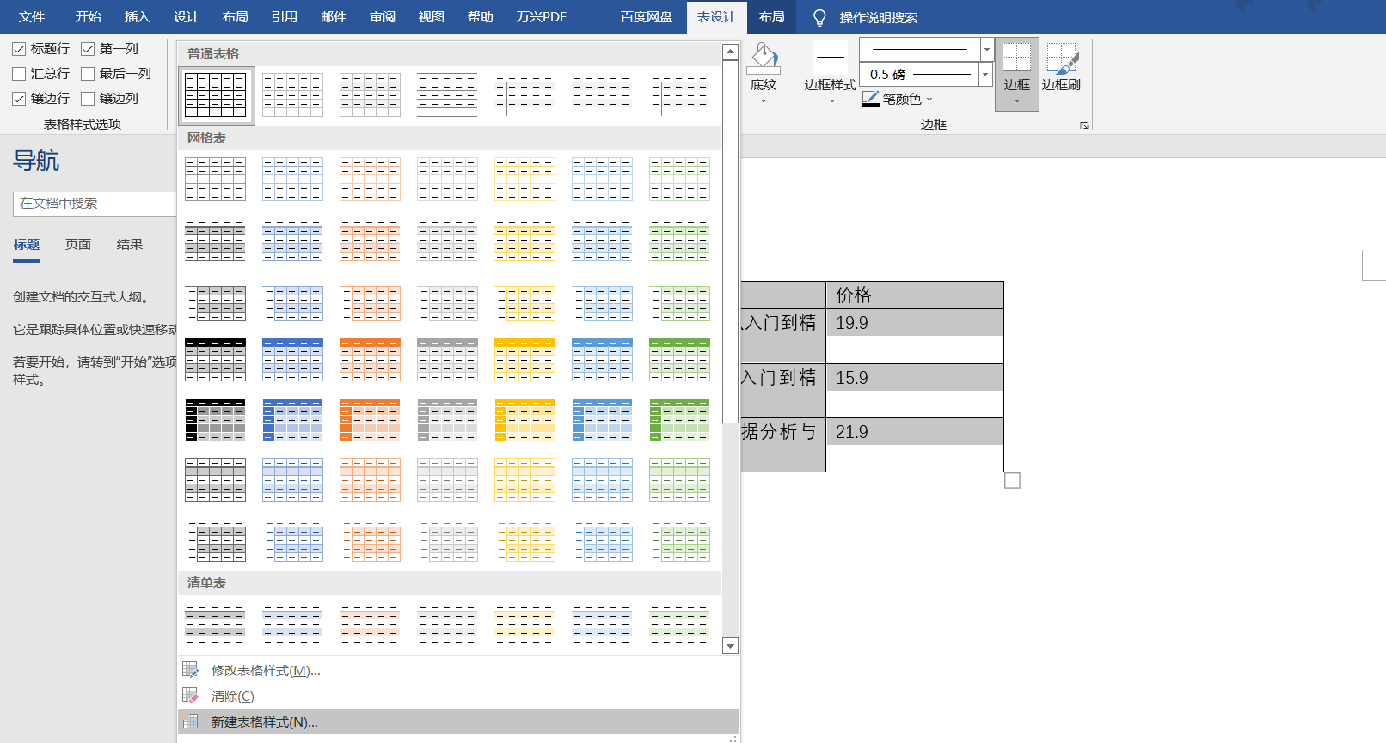Open the 万兴PDF tab

(541, 17)
